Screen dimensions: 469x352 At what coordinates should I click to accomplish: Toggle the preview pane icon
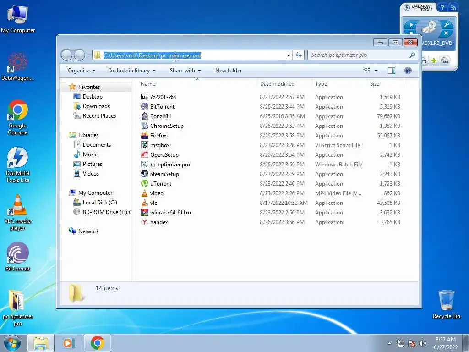point(391,71)
